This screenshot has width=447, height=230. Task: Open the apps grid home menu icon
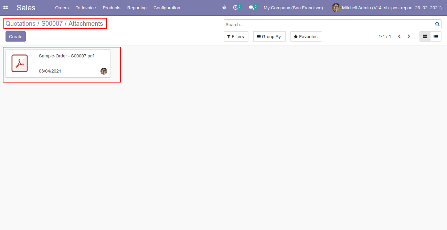6,8
